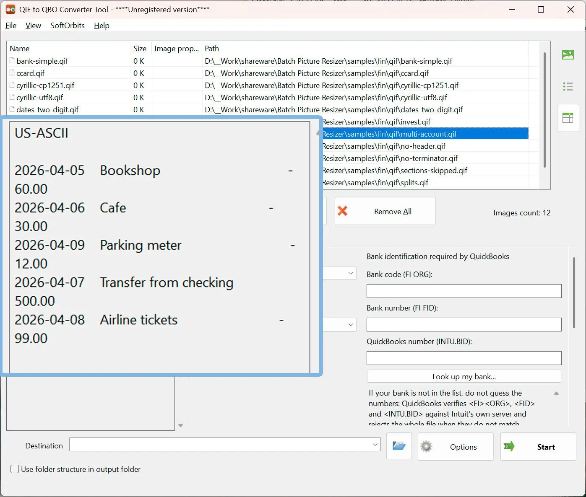The width and height of the screenshot is (586, 497).
Task: Click the down arrow below the preview box
Action: 181,425
